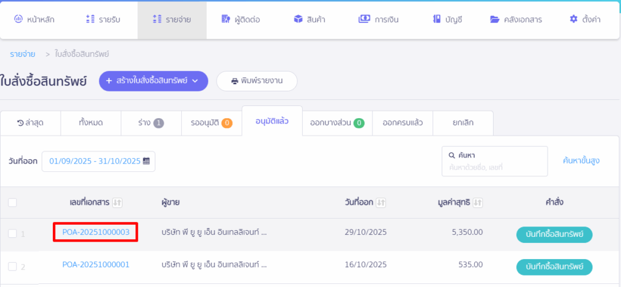
Task: Check the box for row 1
Action: [13, 233]
